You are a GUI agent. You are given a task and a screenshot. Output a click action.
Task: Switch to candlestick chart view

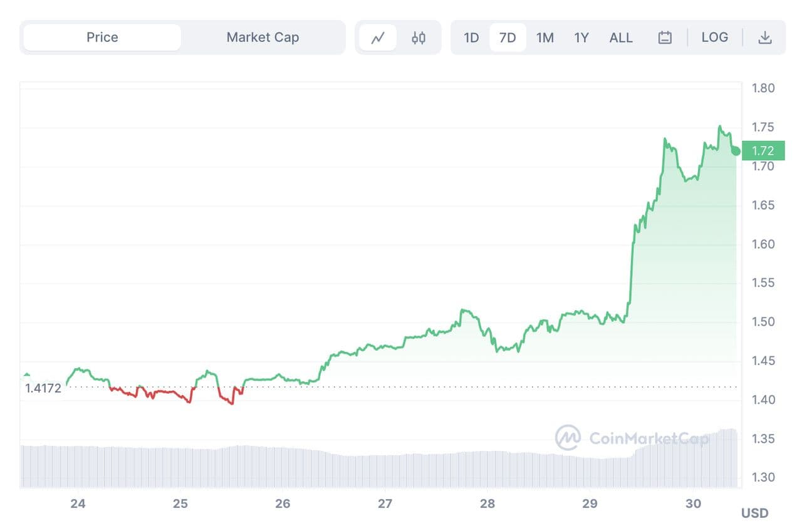[419, 38]
